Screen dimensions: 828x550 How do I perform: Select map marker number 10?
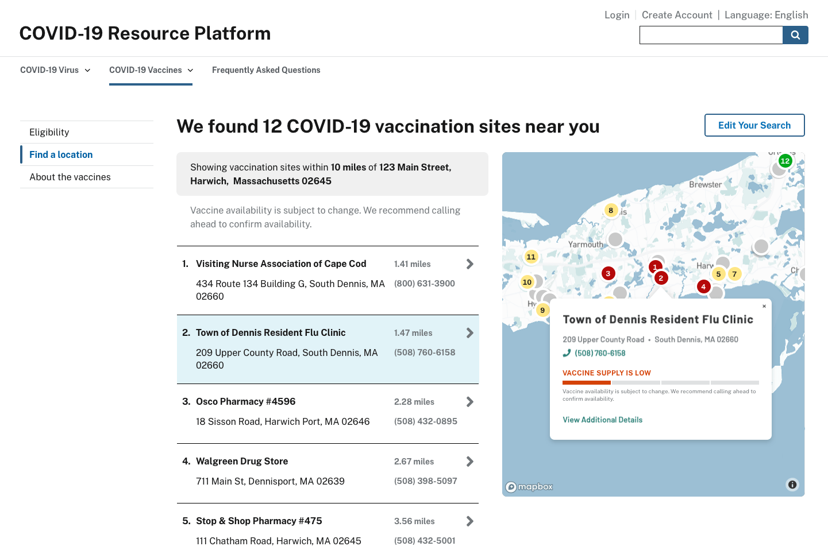coord(527,282)
